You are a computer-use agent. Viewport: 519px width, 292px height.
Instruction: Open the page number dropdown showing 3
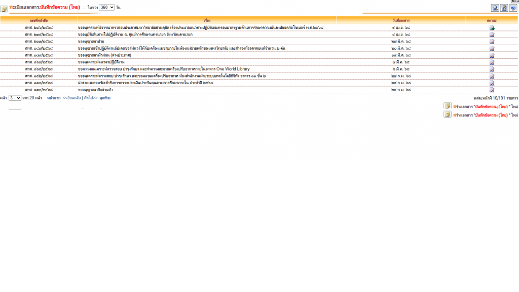[15, 98]
